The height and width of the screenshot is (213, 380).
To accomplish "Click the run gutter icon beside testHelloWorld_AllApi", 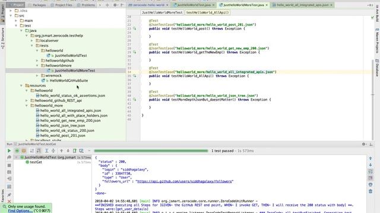I will click(x=135, y=76).
